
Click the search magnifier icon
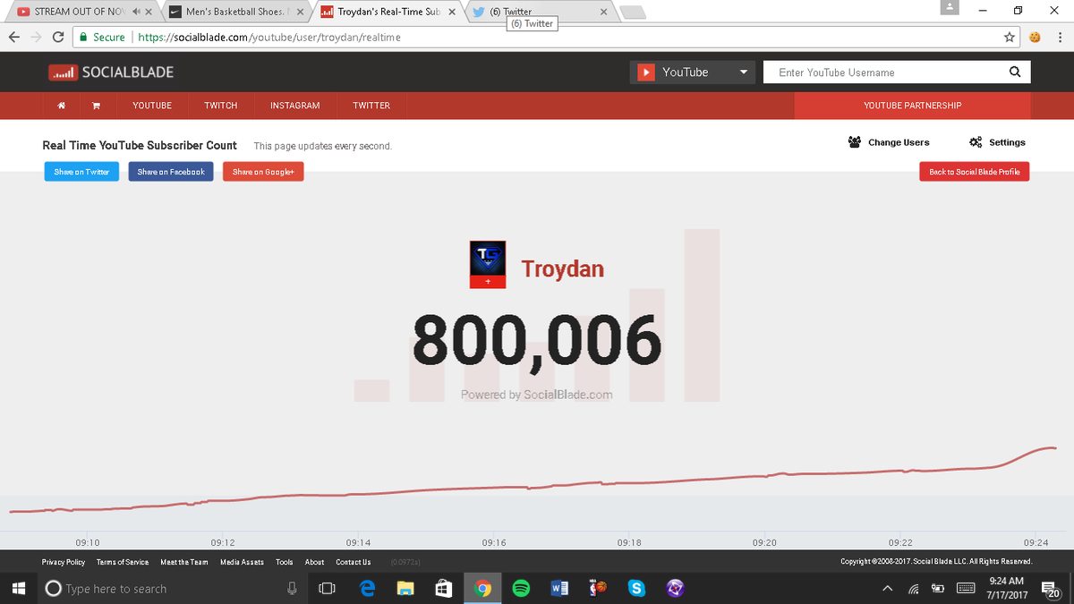click(x=1014, y=72)
